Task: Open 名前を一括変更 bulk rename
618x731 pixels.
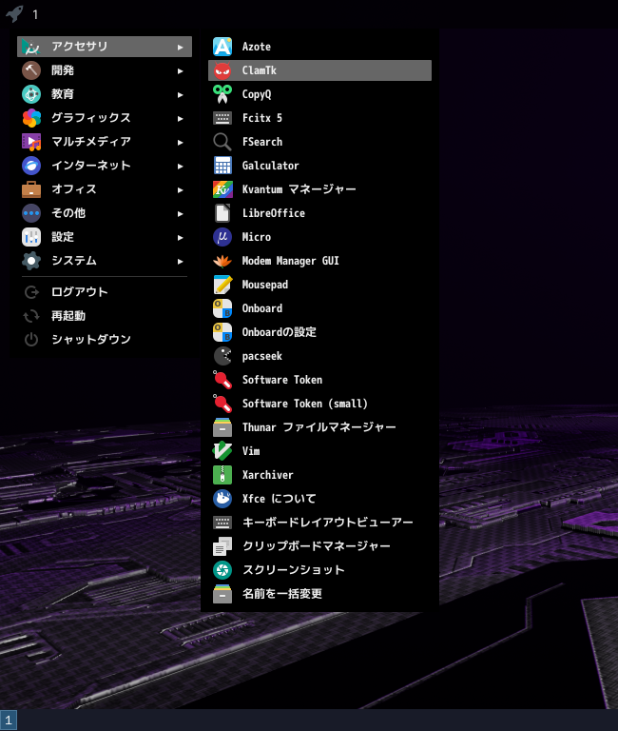Action: coord(319,594)
